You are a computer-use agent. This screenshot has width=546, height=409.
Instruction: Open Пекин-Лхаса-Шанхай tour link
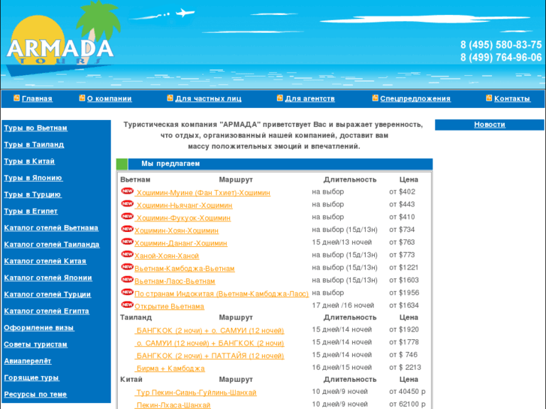(x=173, y=405)
